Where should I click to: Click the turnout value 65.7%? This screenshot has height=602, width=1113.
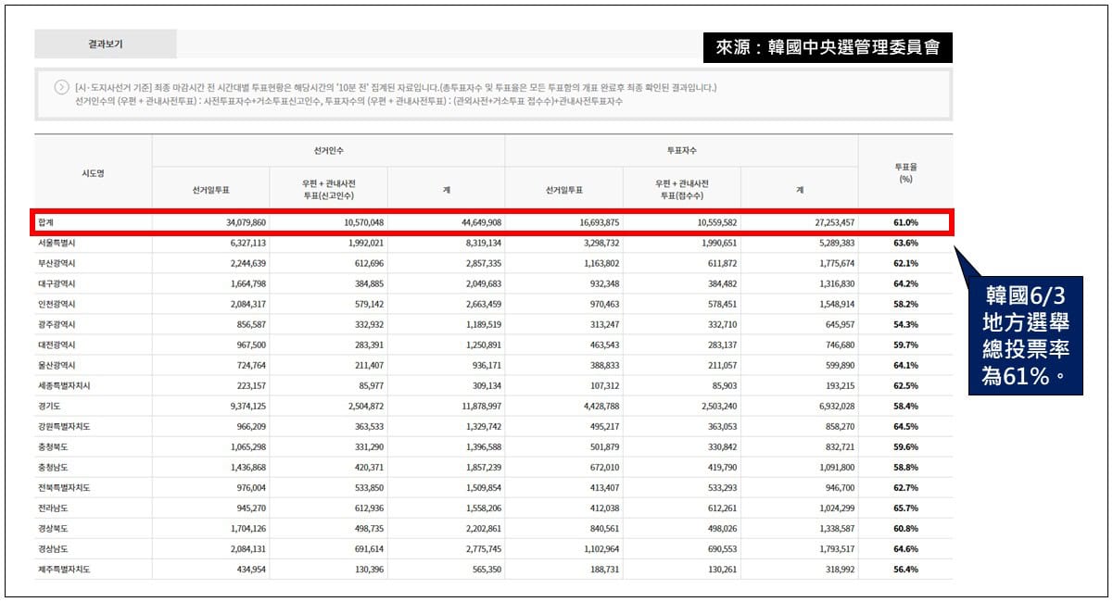click(905, 508)
